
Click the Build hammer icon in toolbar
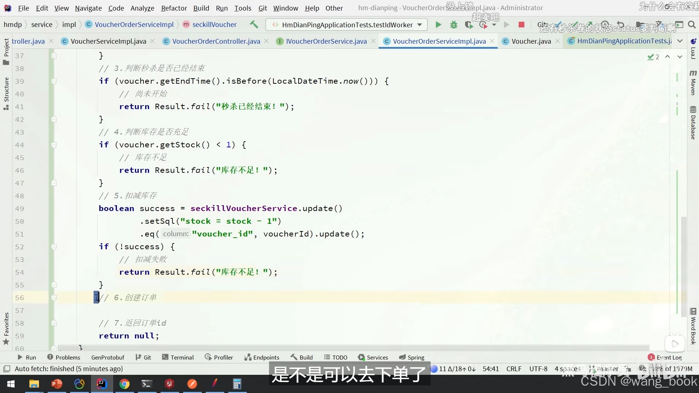point(254,25)
